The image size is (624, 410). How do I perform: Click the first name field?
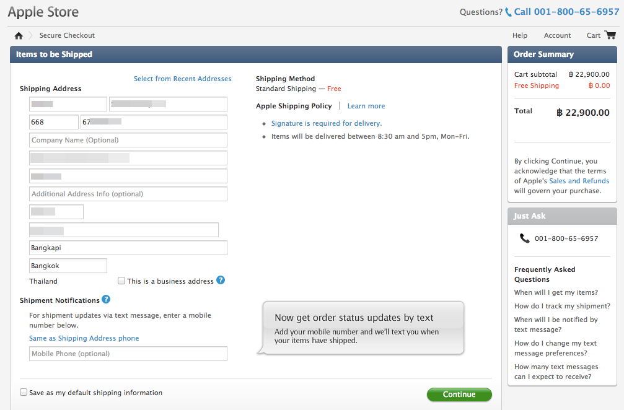click(x=68, y=104)
